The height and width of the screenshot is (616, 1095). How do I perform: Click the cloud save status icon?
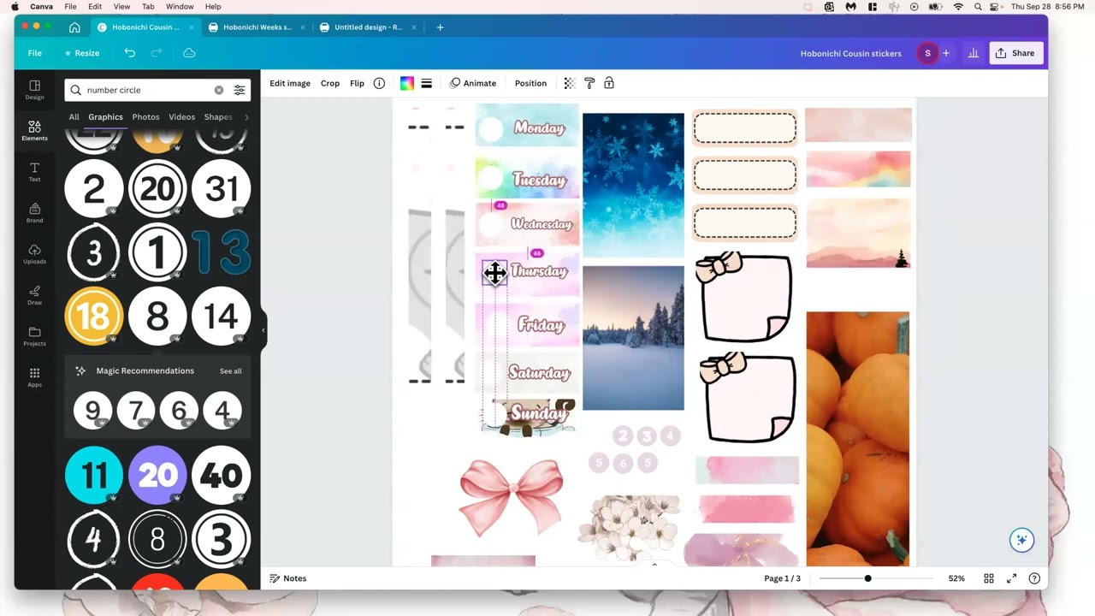point(189,53)
